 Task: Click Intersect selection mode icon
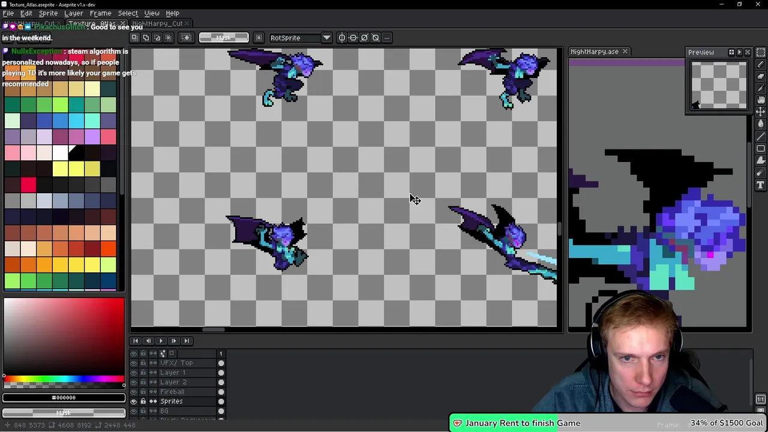point(169,38)
